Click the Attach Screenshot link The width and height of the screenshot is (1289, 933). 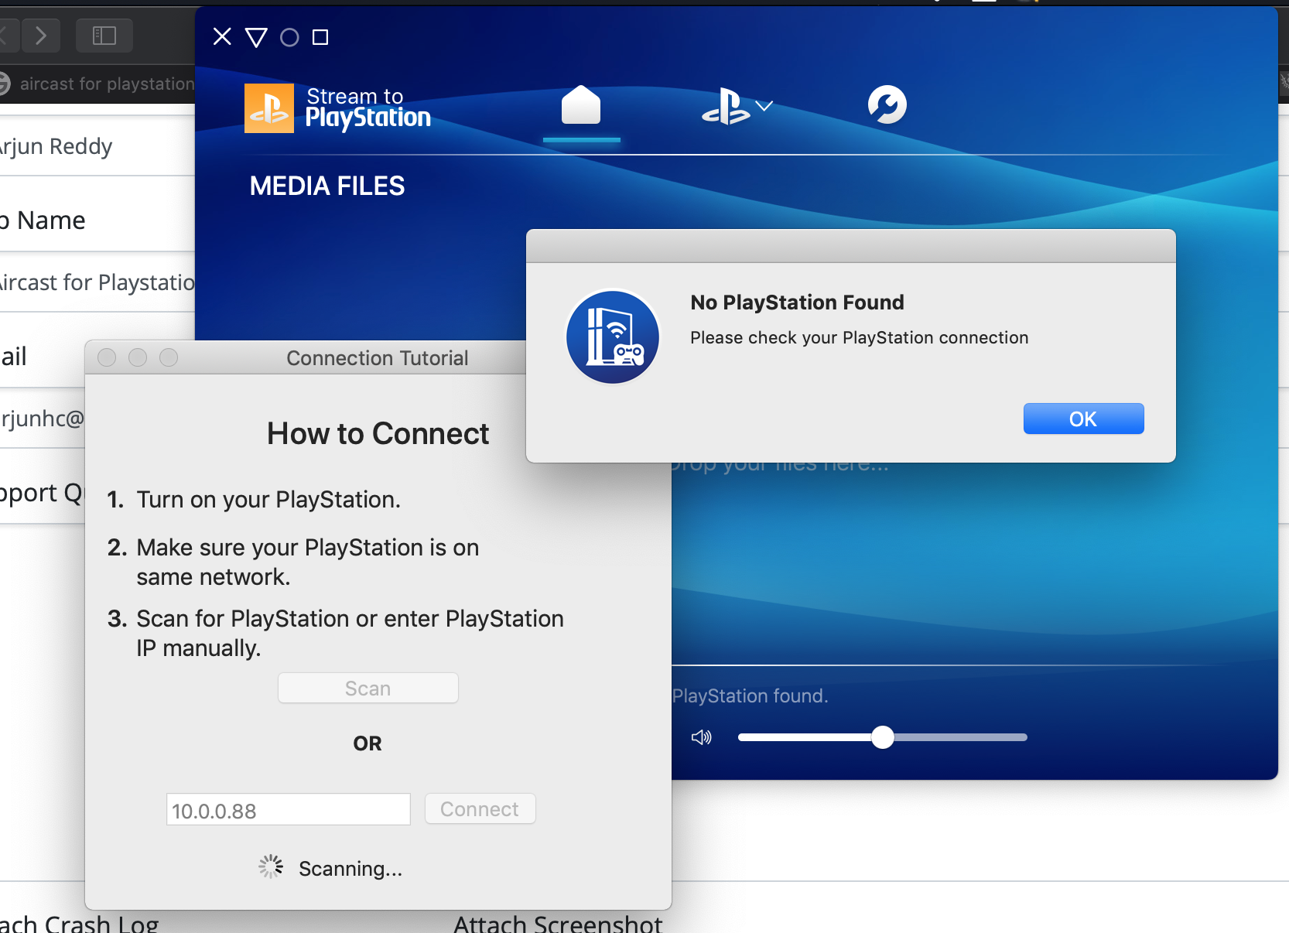558,924
